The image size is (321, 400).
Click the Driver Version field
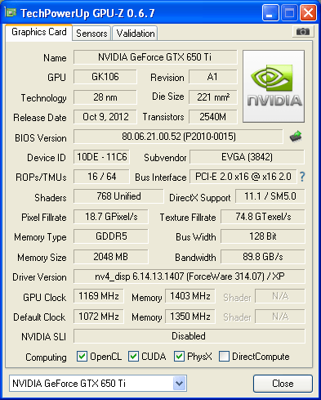point(189,276)
